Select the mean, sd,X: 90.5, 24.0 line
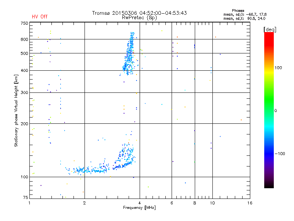 [244, 18]
